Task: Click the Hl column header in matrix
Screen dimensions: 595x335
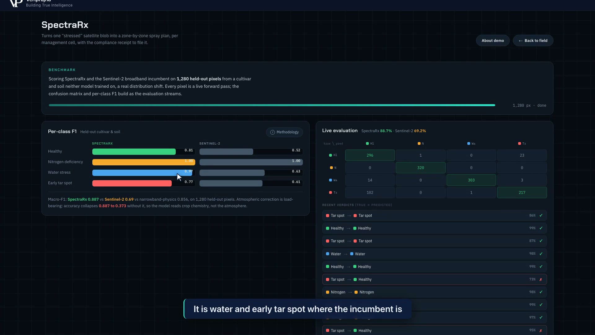Action: (370, 144)
